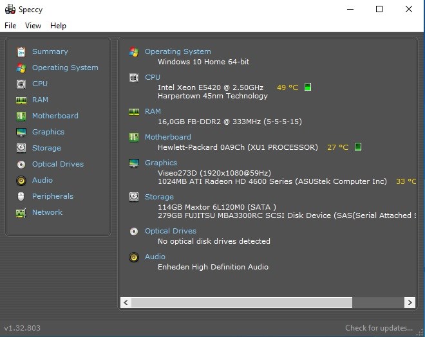Click the Audio speaker icon in summary pane
Image resolution: width=425 pixels, height=337 pixels.
[134, 257]
